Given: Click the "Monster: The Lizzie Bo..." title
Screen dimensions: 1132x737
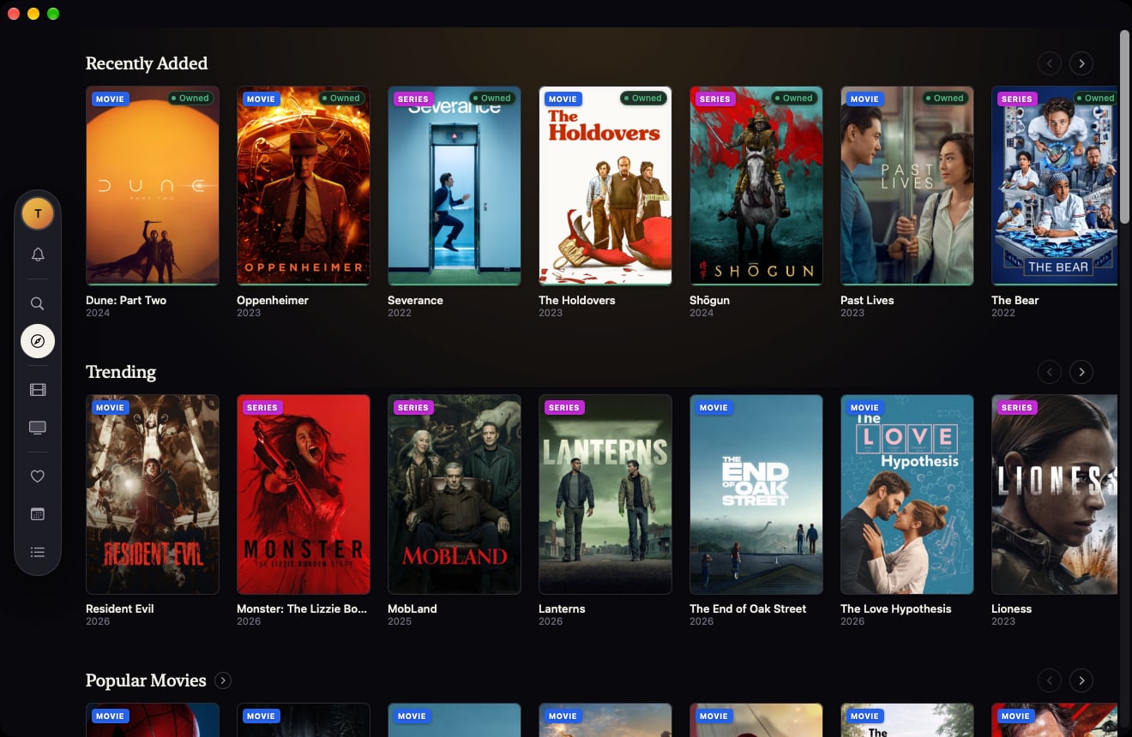Looking at the screenshot, I should (x=302, y=608).
